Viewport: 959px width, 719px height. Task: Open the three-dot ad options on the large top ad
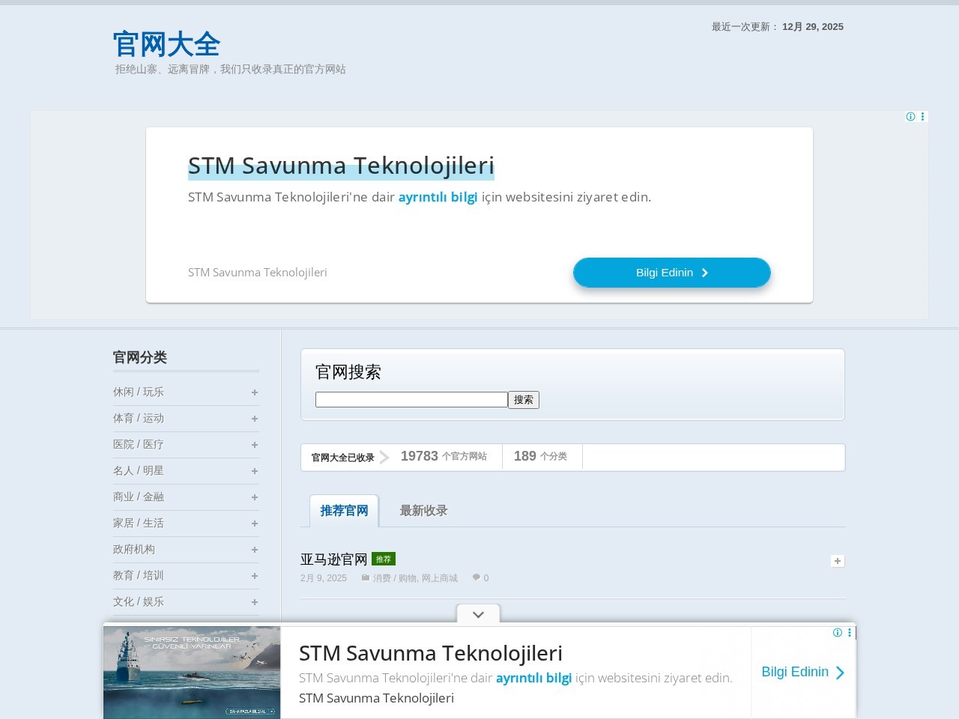pos(922,117)
